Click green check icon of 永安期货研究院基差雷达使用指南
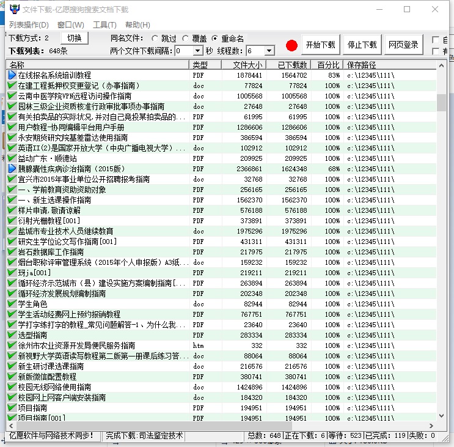This screenshot has width=454, height=447. [x=12, y=138]
